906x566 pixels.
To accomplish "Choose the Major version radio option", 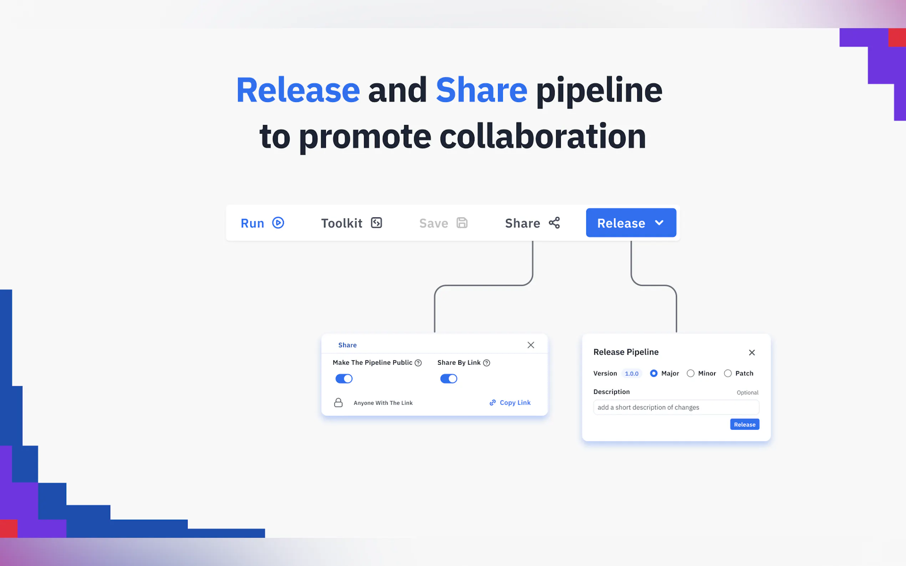I will pos(653,373).
